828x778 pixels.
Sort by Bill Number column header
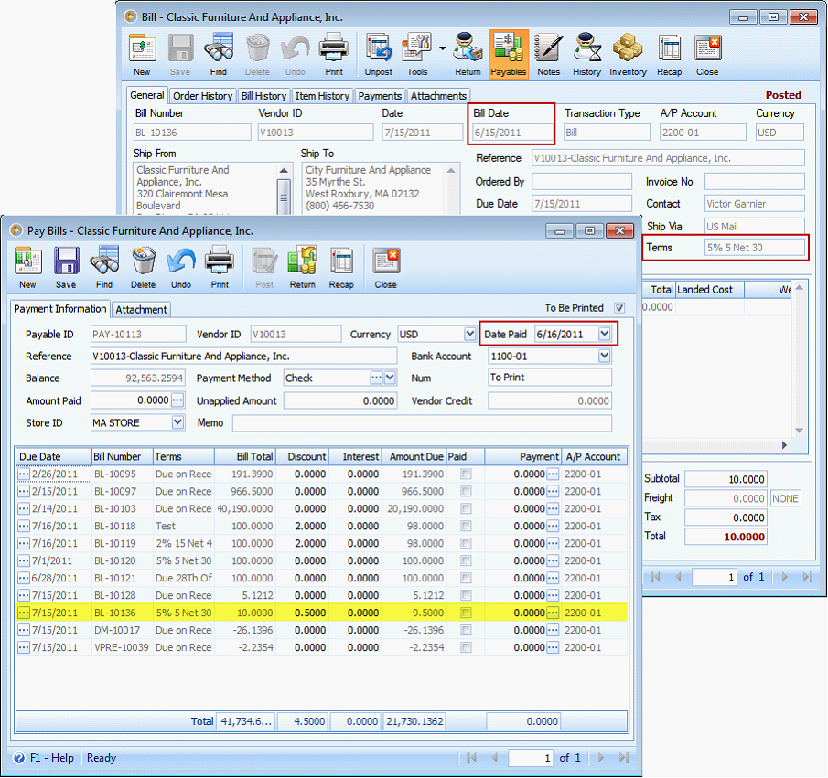122,456
